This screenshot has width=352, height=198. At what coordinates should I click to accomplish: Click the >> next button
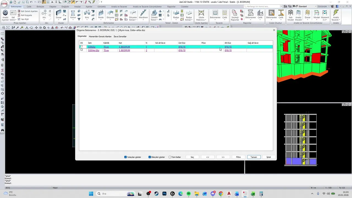pos(223,157)
